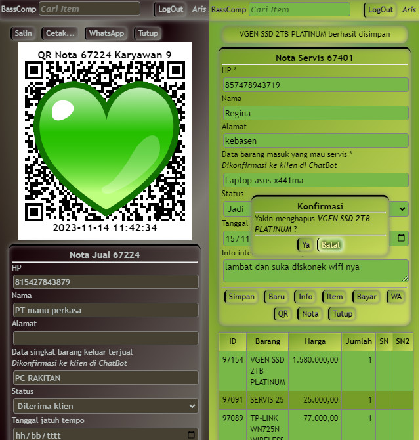Click price 25.000,00 cell
Viewport: 420px width, 440px height.
tap(315, 400)
